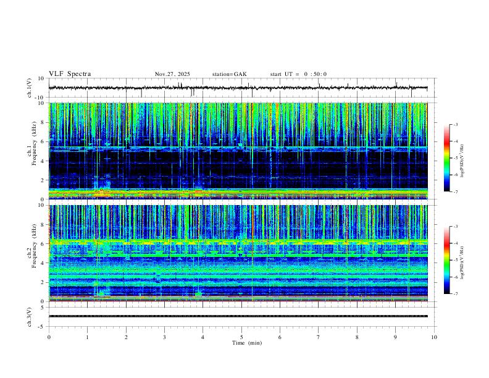Image resolution: width=489 pixels, height=378 pixels.
Task: Click the "ch.3(V)" axis label
Action: point(30,317)
